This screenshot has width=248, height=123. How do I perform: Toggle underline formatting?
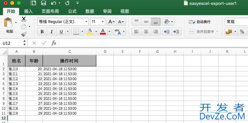pyautogui.click(x=61, y=32)
